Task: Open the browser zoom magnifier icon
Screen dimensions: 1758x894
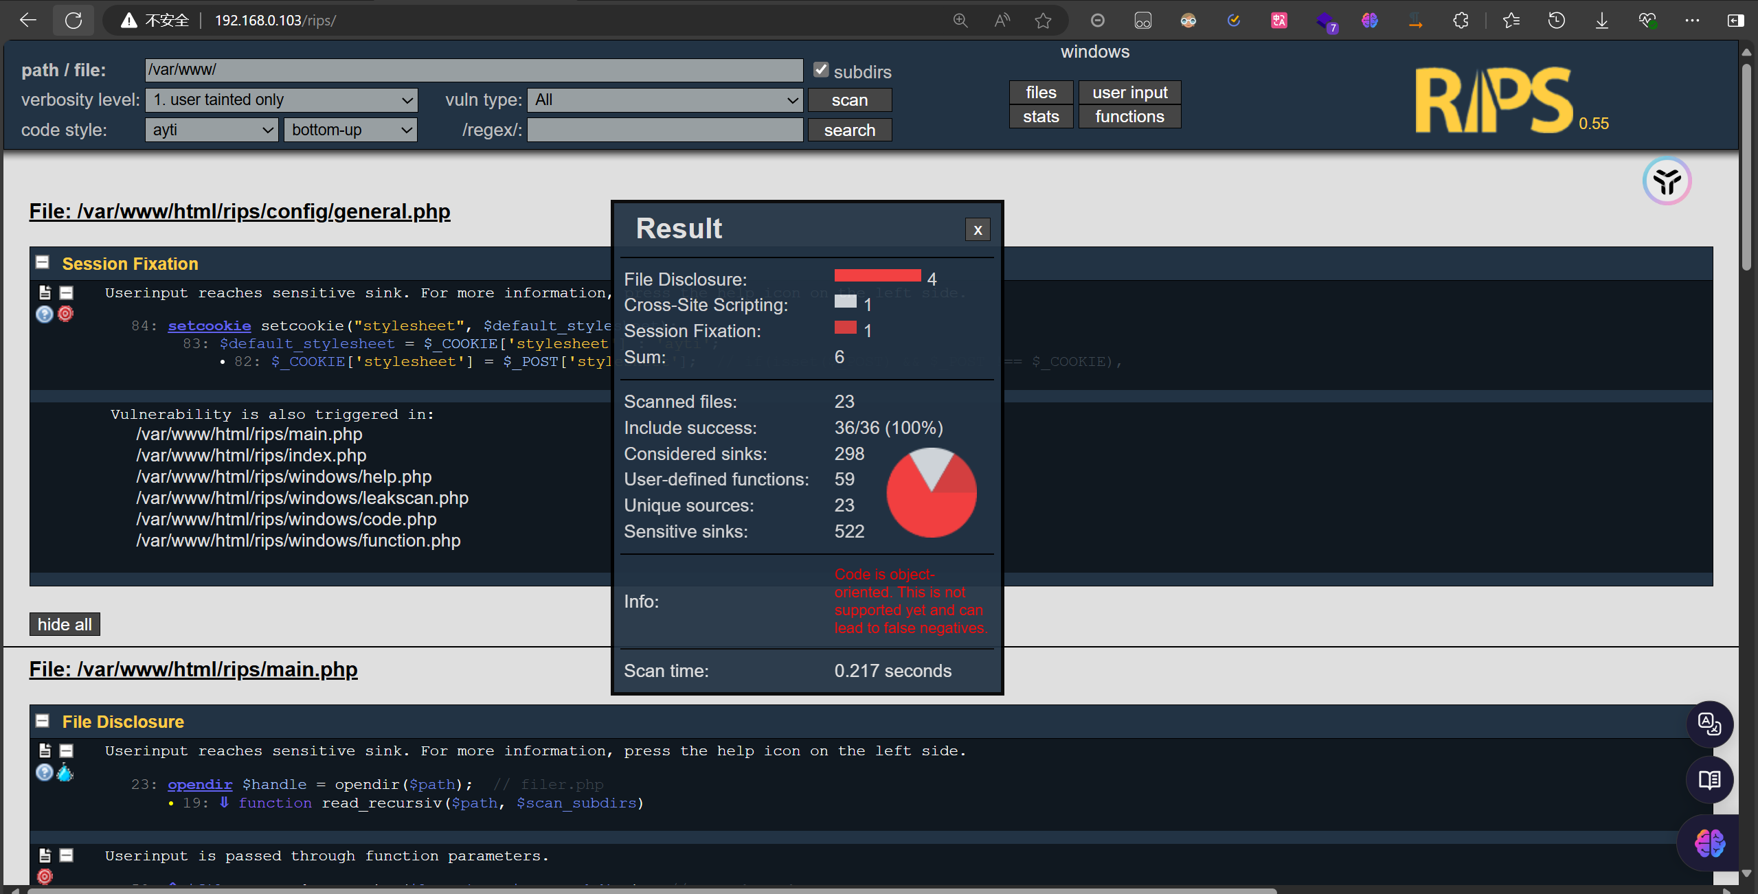Action: pyautogui.click(x=960, y=21)
